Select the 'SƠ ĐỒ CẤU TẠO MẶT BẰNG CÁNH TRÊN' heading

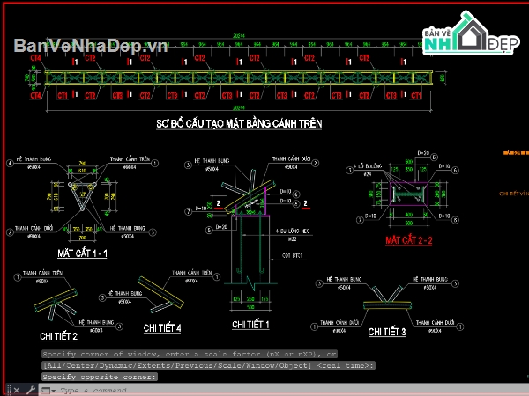click(239, 123)
